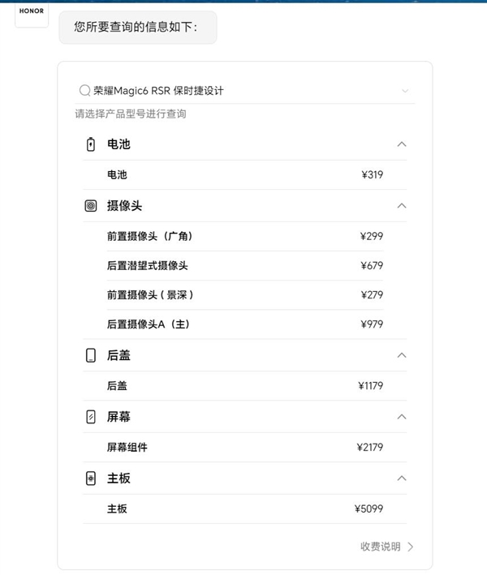Click the camera lens category icon
Viewport: 487px width, 575px height.
tap(91, 206)
